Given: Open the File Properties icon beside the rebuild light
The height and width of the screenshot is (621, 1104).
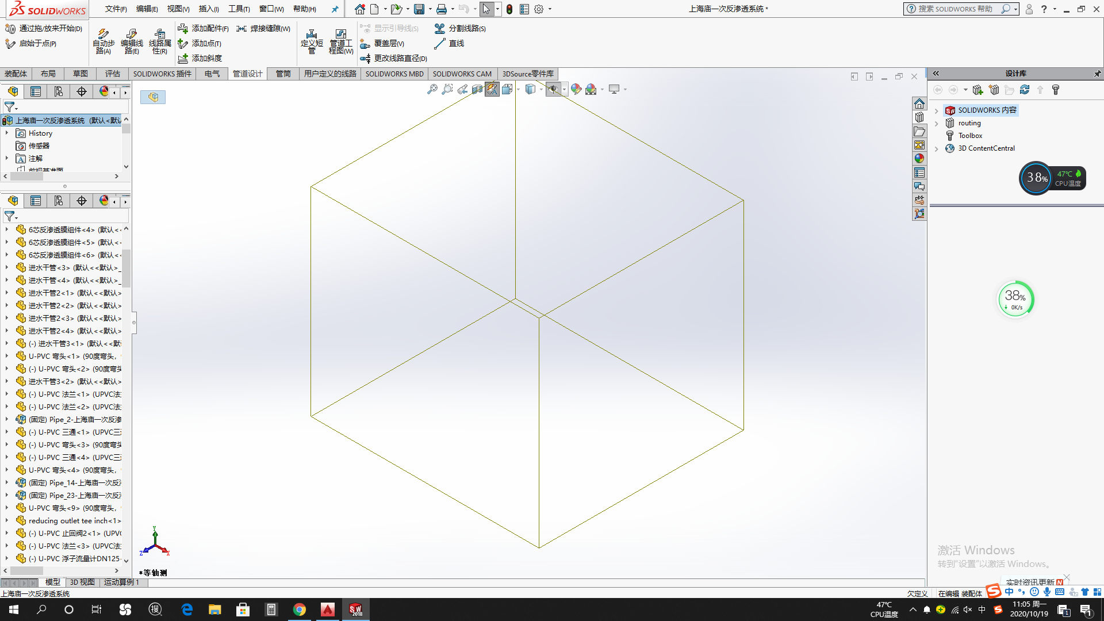Looking at the screenshot, I should (x=524, y=9).
